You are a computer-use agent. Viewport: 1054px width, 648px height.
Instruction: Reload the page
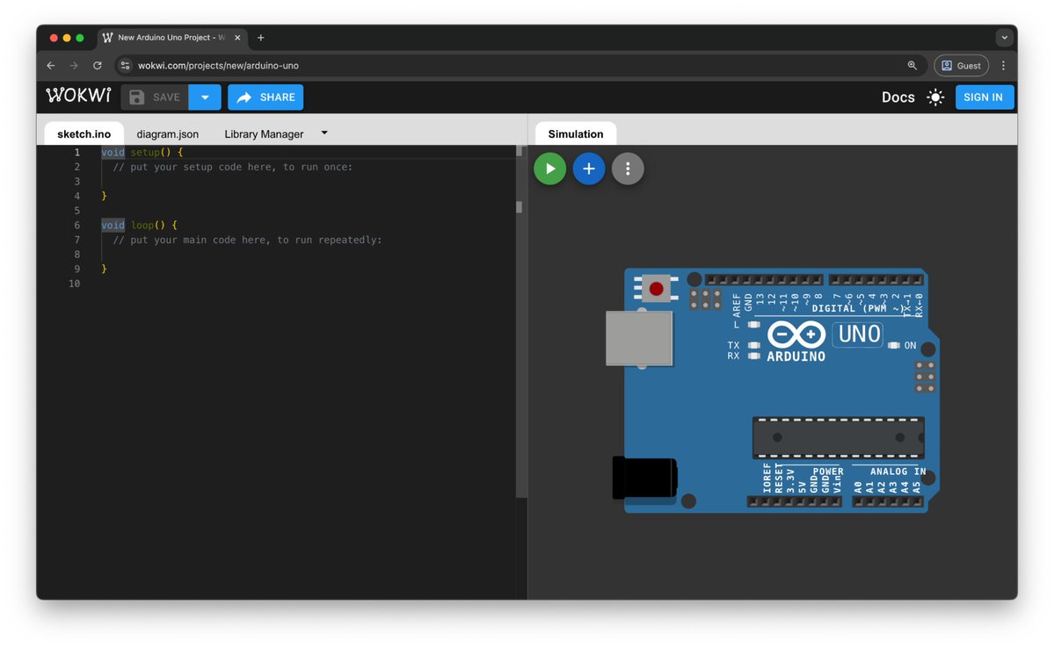tap(98, 65)
